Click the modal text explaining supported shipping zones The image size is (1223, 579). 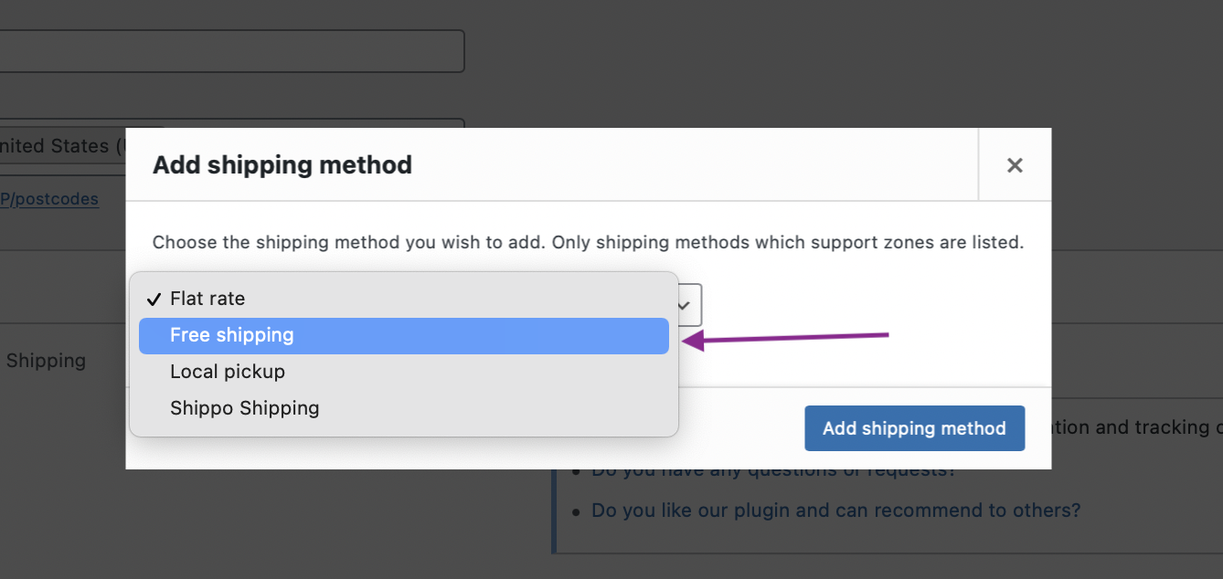coord(587,242)
